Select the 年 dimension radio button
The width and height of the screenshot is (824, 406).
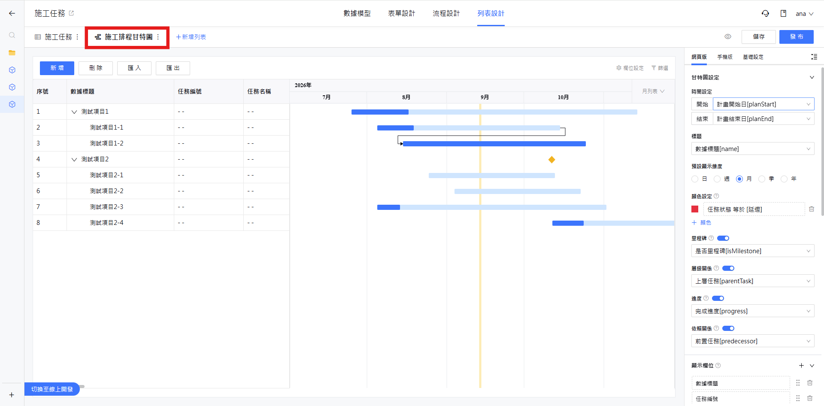point(784,179)
